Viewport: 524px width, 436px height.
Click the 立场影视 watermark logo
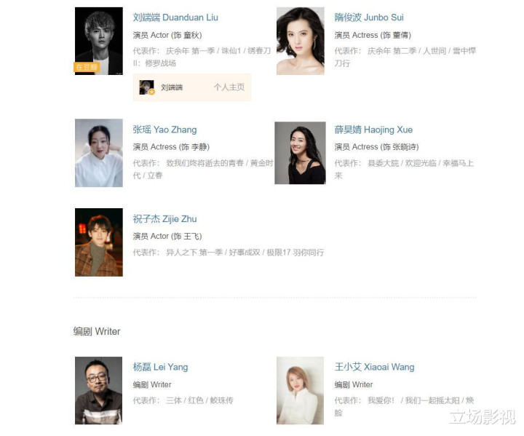483,416
